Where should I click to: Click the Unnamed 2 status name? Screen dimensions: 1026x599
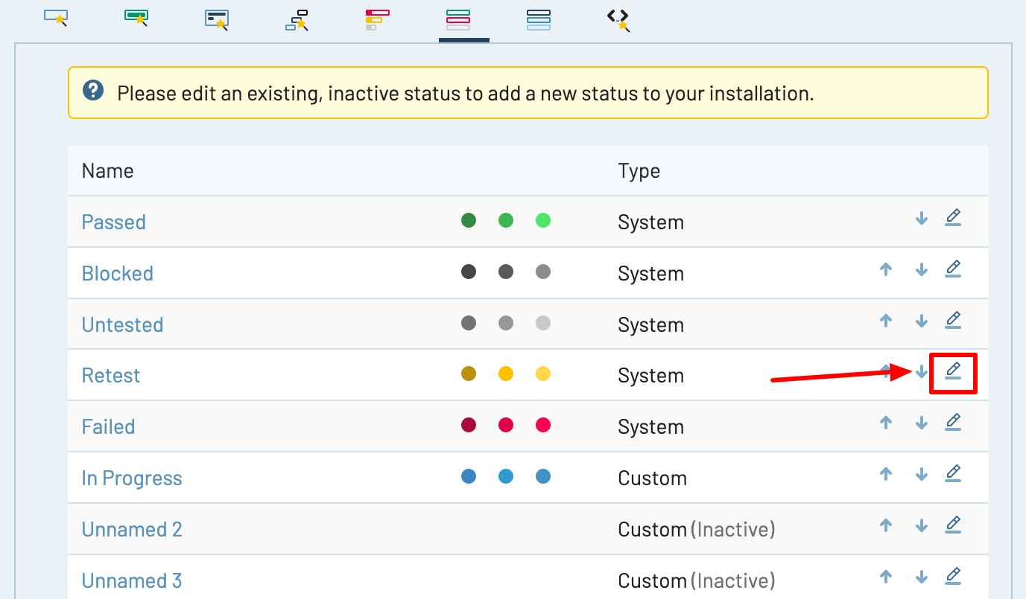click(132, 530)
